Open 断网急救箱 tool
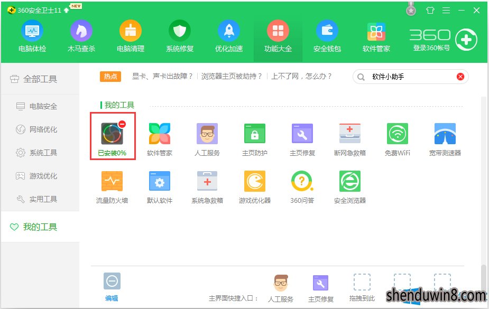This screenshot has height=309, width=489. 349,139
